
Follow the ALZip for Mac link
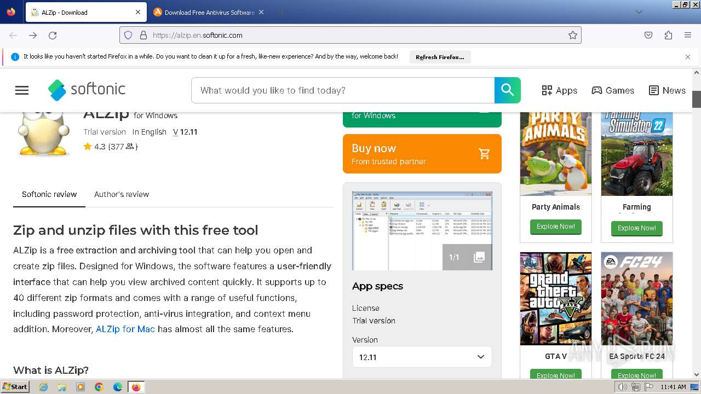pos(125,329)
